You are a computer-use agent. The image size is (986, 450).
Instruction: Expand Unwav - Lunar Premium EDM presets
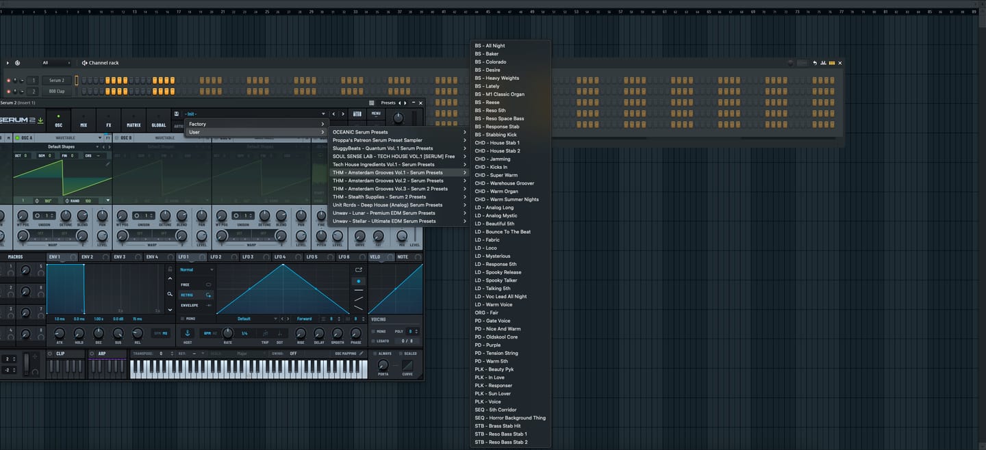click(399, 213)
